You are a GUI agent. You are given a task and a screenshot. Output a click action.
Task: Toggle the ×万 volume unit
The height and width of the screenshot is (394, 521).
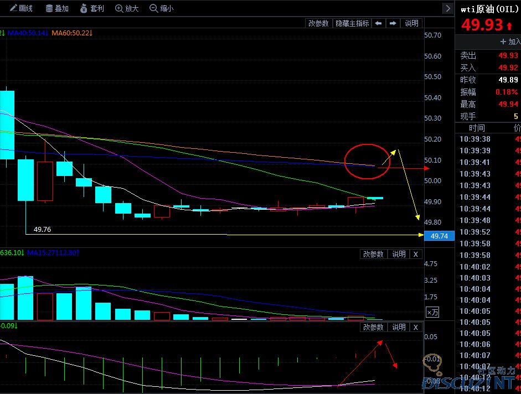coord(432,313)
